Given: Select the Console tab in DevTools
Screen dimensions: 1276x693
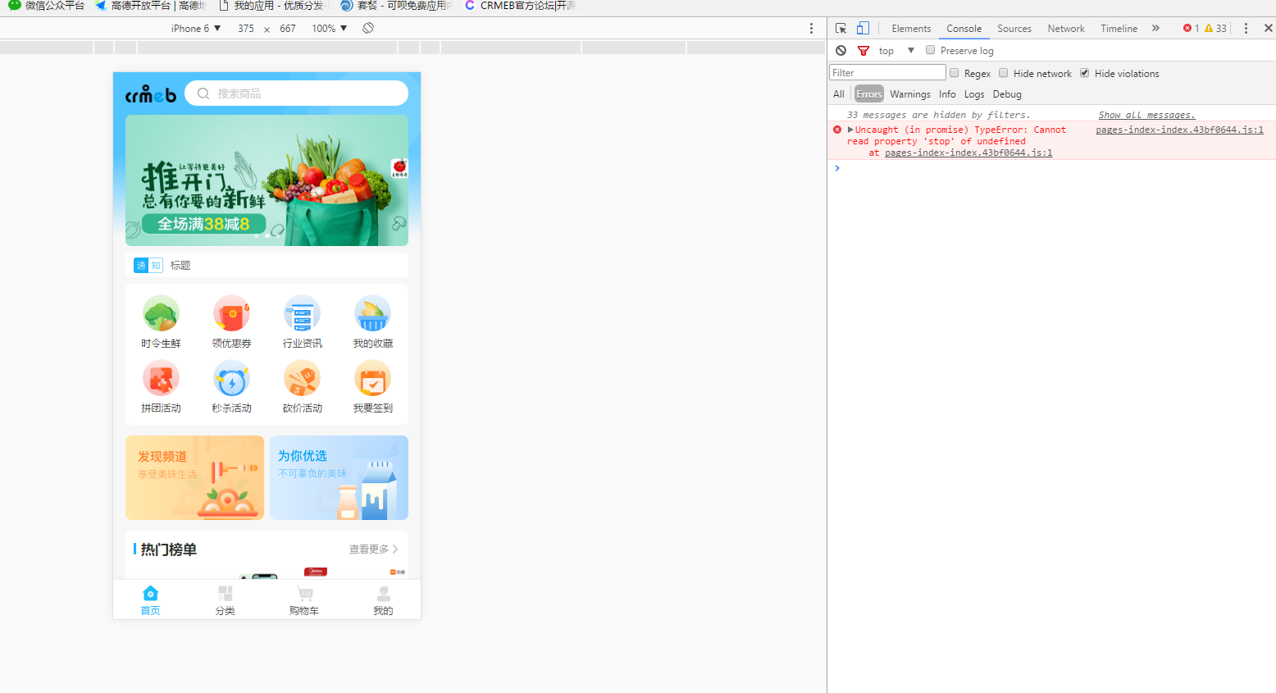Looking at the screenshot, I should click(x=964, y=29).
